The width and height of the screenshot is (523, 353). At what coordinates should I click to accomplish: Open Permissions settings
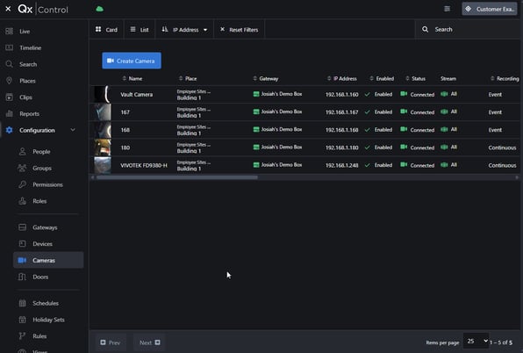tap(47, 184)
